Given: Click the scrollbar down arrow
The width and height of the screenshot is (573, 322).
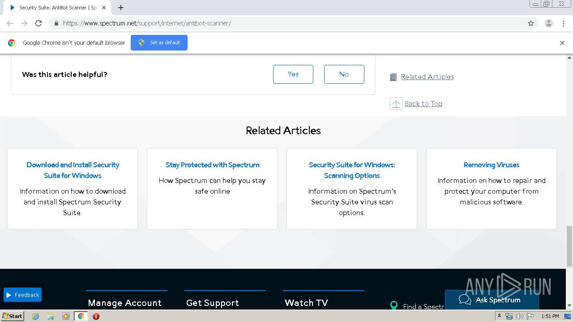Looking at the screenshot, I should pos(569,306).
